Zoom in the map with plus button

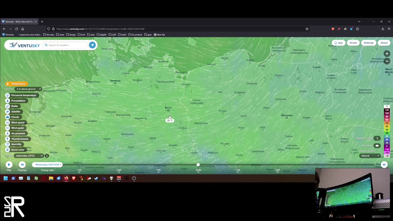click(x=387, y=54)
